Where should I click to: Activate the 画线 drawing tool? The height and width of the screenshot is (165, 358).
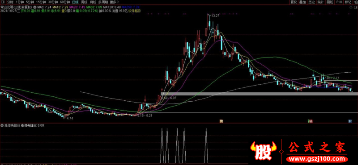330,2
